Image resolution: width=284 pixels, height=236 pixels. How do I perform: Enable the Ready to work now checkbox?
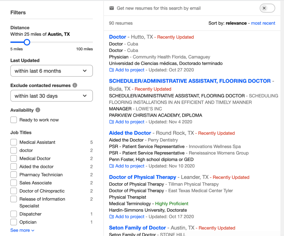[14, 120]
